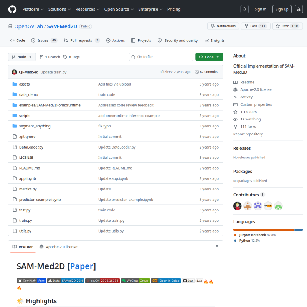Star the SAM-Med2D repository
The image size is (307, 307).
[x=287, y=26]
